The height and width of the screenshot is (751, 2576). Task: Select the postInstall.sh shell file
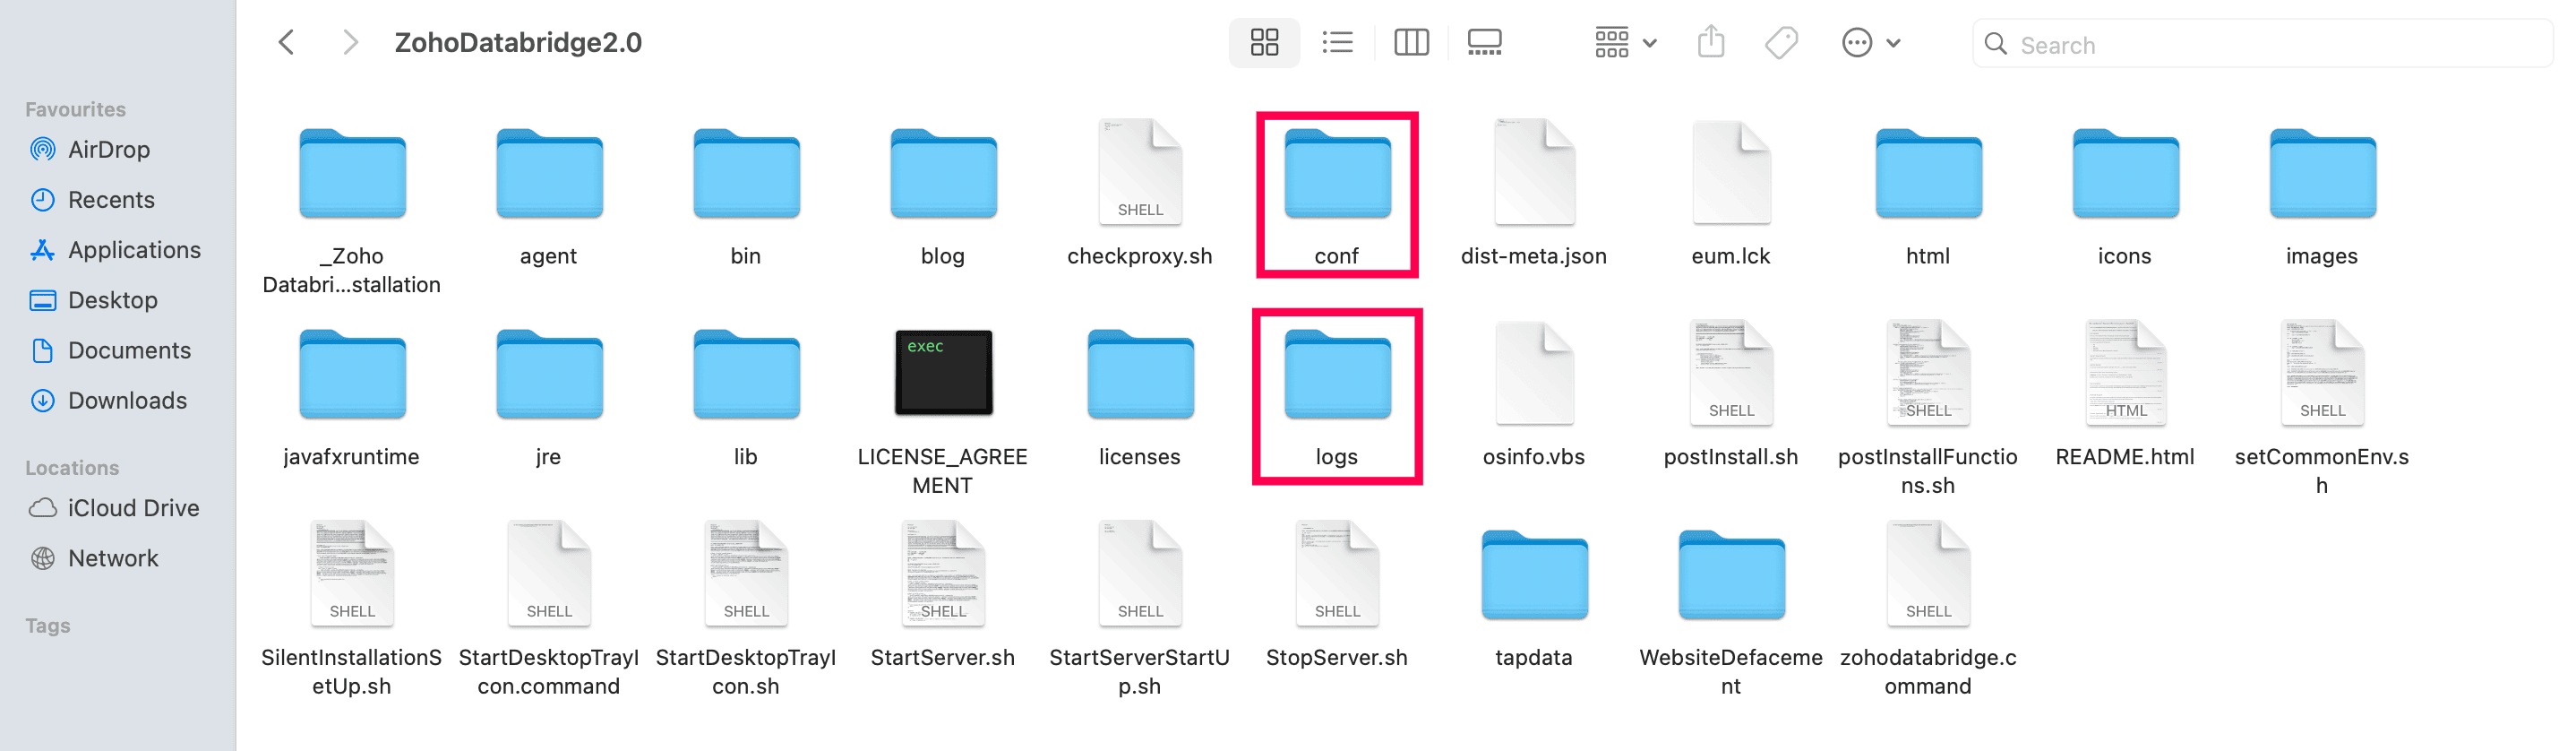point(1731,372)
